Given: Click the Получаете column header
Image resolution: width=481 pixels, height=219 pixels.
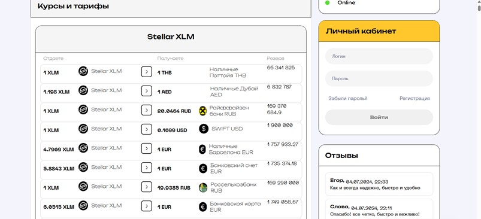Looking at the screenshot, I should tap(170, 58).
